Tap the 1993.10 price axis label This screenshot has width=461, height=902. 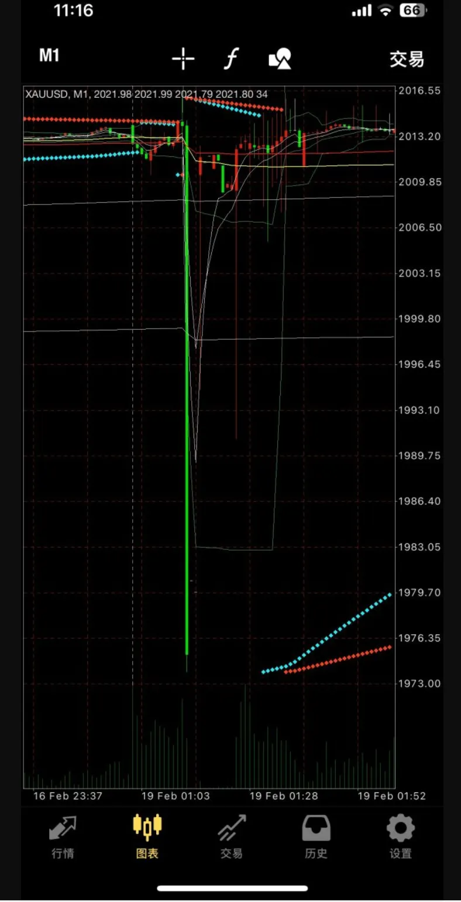click(419, 411)
